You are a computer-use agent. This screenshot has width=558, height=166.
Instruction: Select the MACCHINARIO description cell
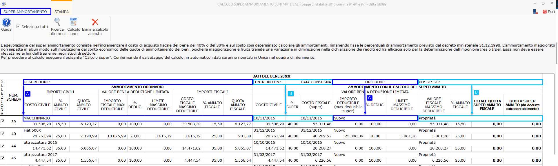(x=138, y=118)
